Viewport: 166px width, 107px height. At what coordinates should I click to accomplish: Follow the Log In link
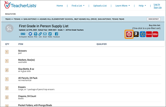[x=157, y=4]
